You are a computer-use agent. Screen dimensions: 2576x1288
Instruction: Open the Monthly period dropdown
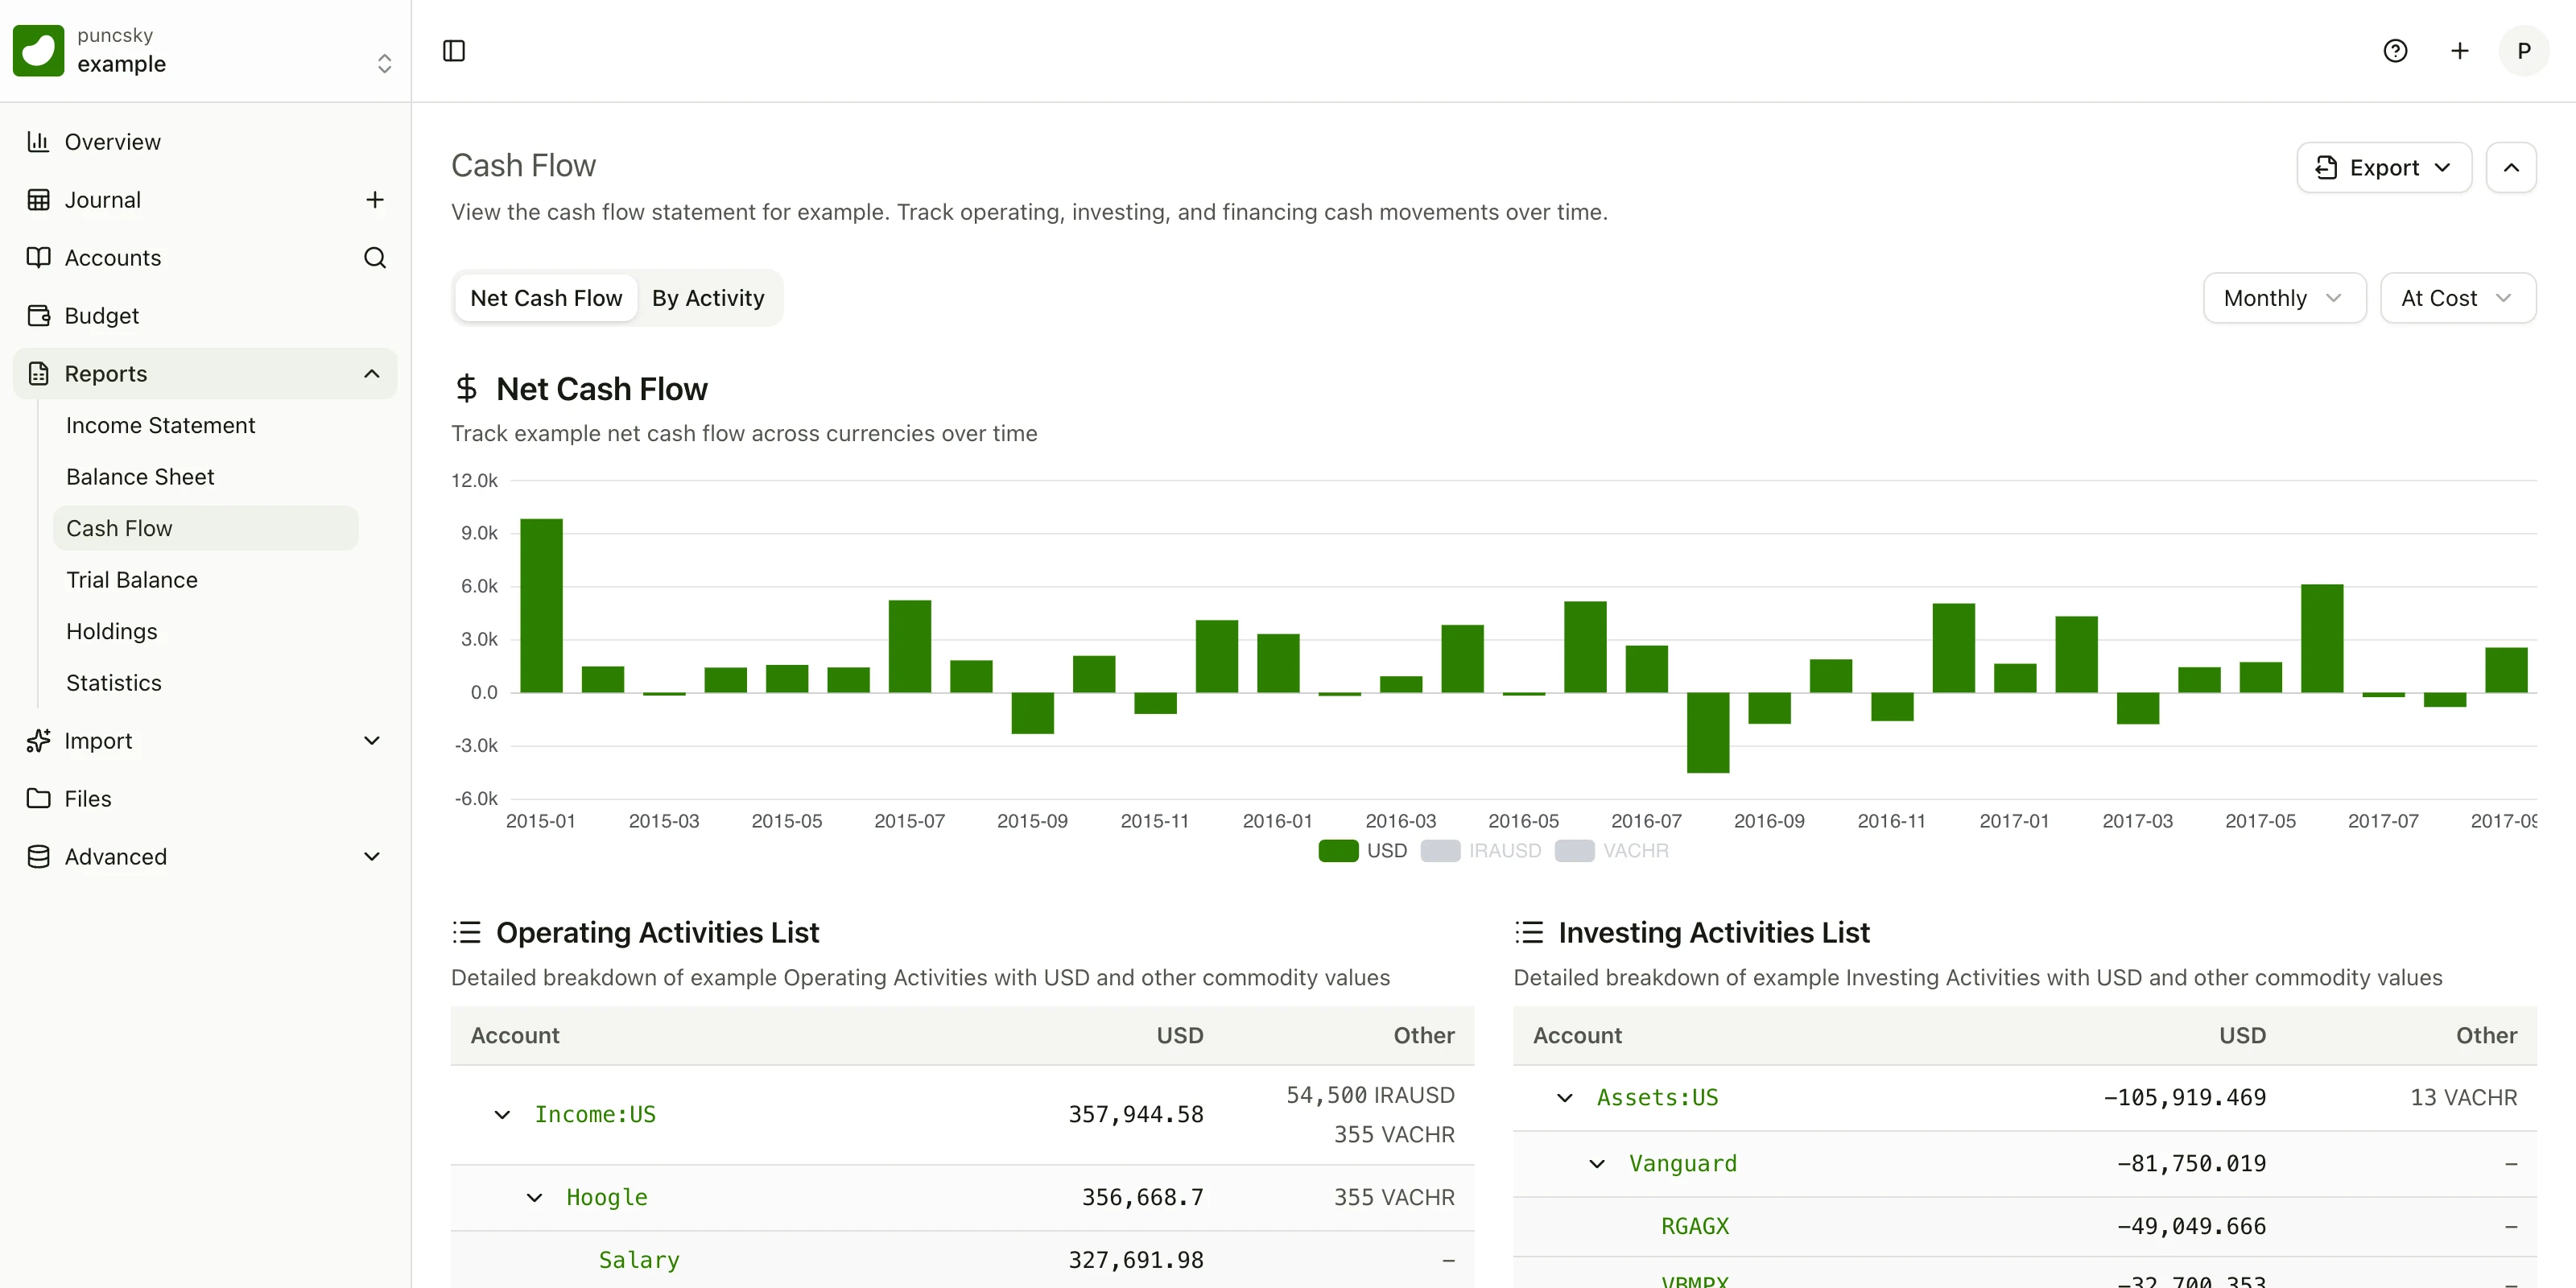coord(2284,298)
